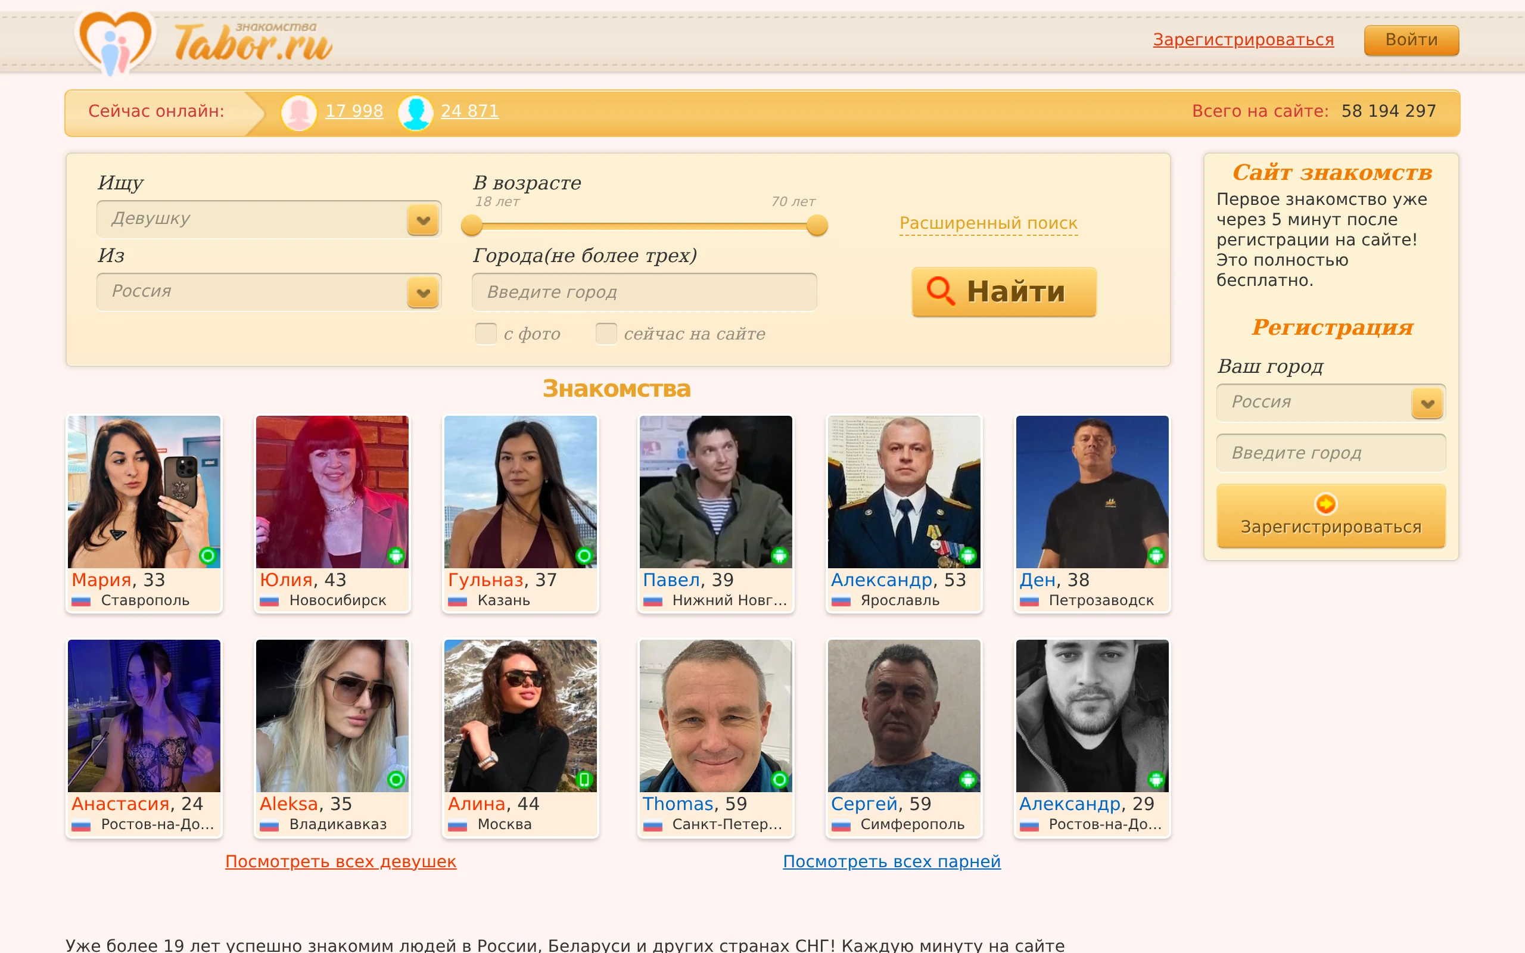The width and height of the screenshot is (1525, 953).
Task: Click the Войти login button
Action: (1411, 41)
